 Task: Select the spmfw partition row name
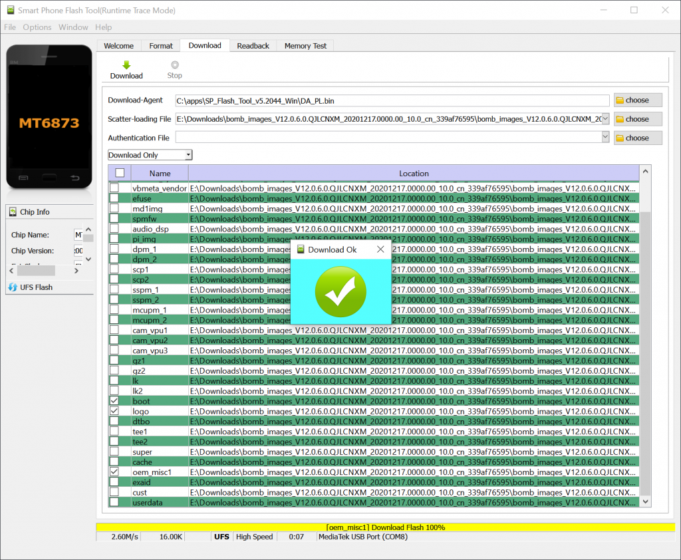point(144,219)
